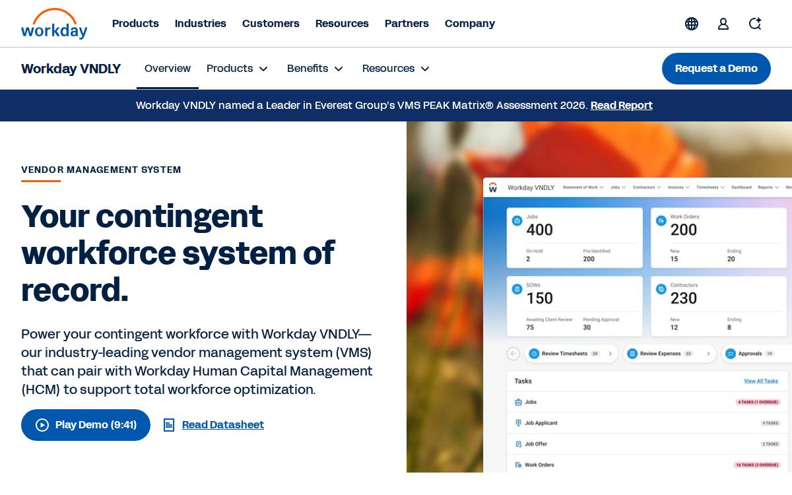Click the Workday logo in the header
Screen dimensions: 792x495
tap(54, 24)
